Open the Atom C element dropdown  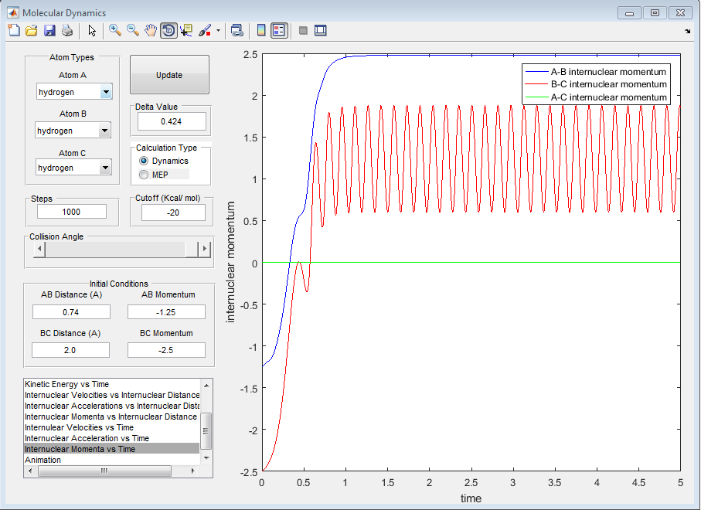point(105,168)
